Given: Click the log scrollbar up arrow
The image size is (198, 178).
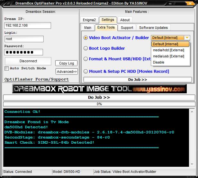Looking at the screenshot, I should 192,112.
